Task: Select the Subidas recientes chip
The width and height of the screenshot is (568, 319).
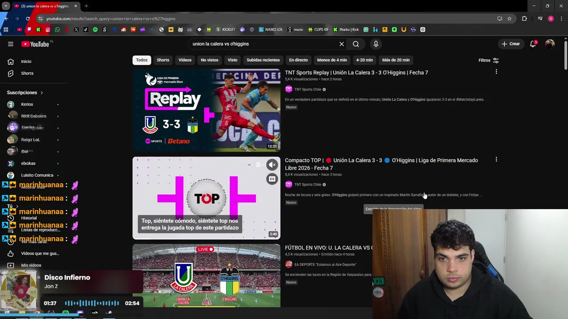Action: click(263, 60)
